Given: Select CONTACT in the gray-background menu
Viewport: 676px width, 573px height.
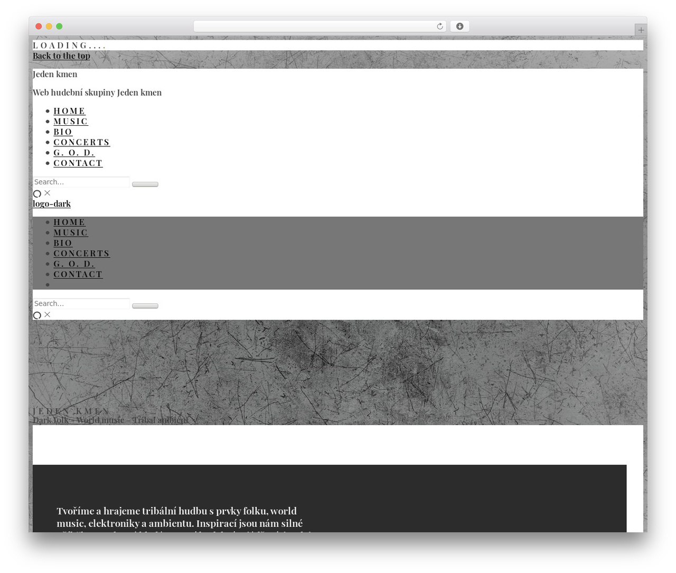Looking at the screenshot, I should 78,274.
